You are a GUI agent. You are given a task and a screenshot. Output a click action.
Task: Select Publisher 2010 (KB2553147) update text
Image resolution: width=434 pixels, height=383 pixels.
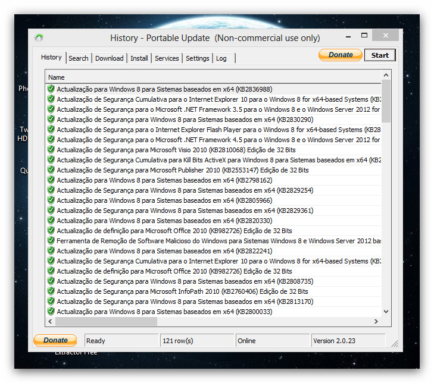(x=183, y=170)
